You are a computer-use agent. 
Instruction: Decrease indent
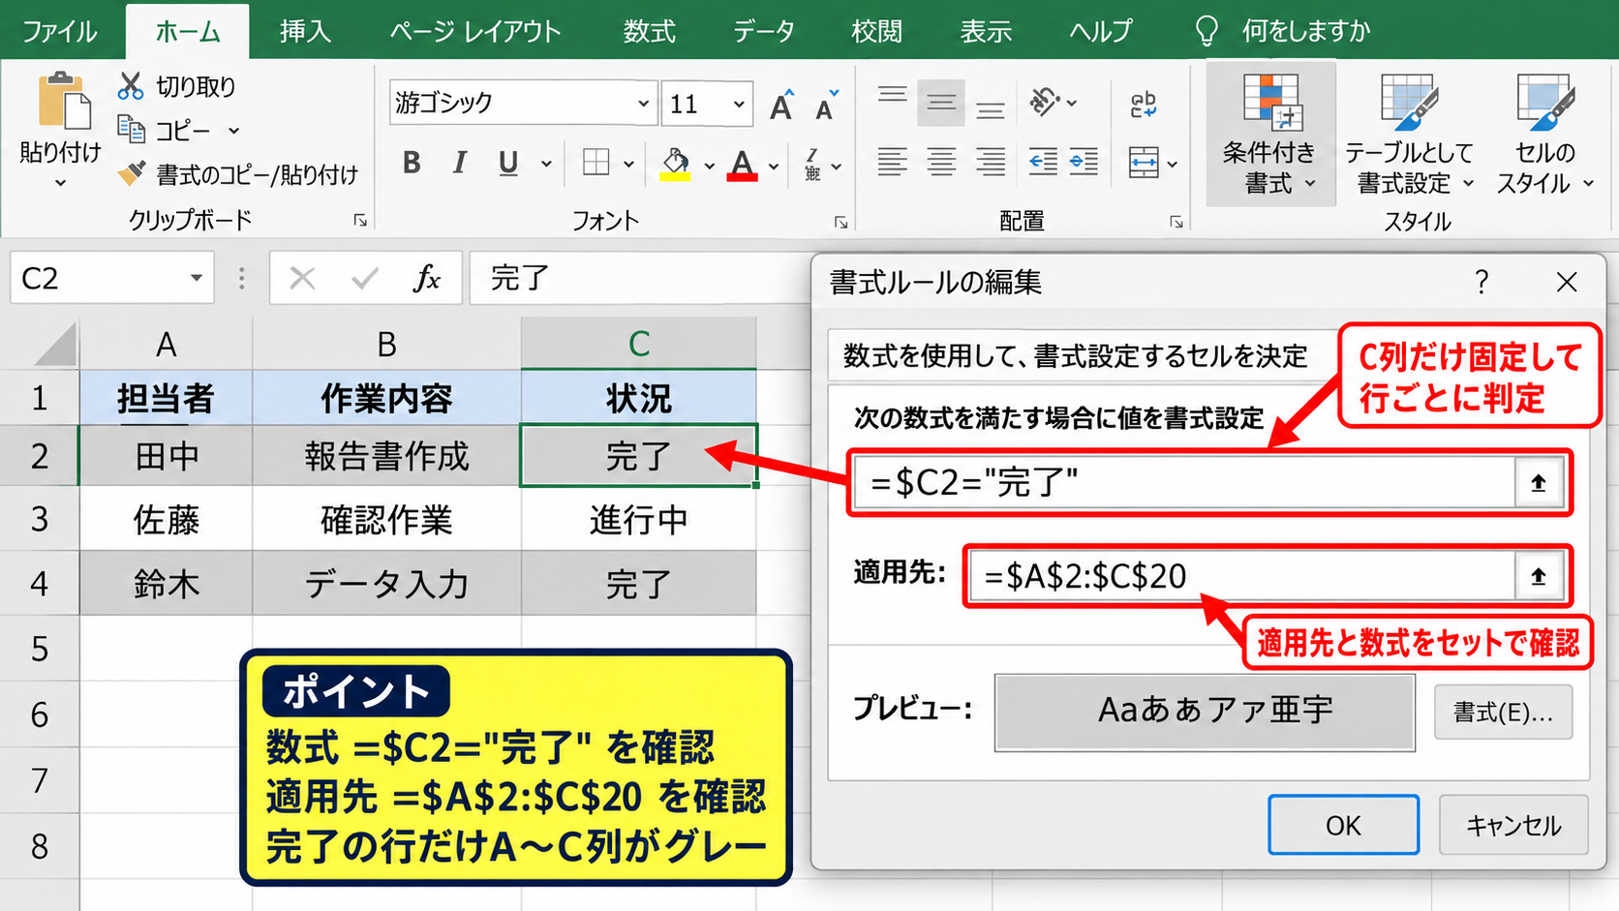[x=1043, y=162]
